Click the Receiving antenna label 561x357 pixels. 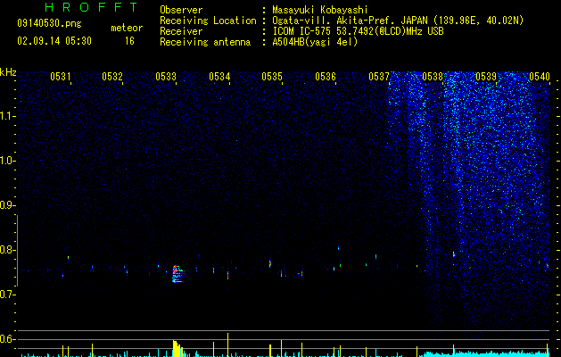click(x=205, y=42)
